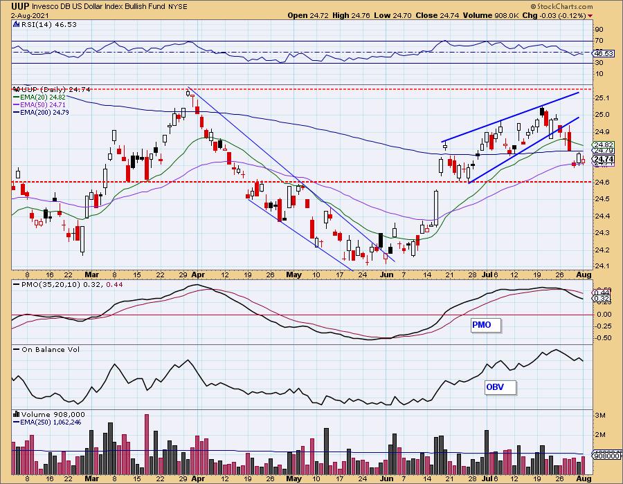Select the High 24.76 value
623x484 pixels.
[351, 15]
